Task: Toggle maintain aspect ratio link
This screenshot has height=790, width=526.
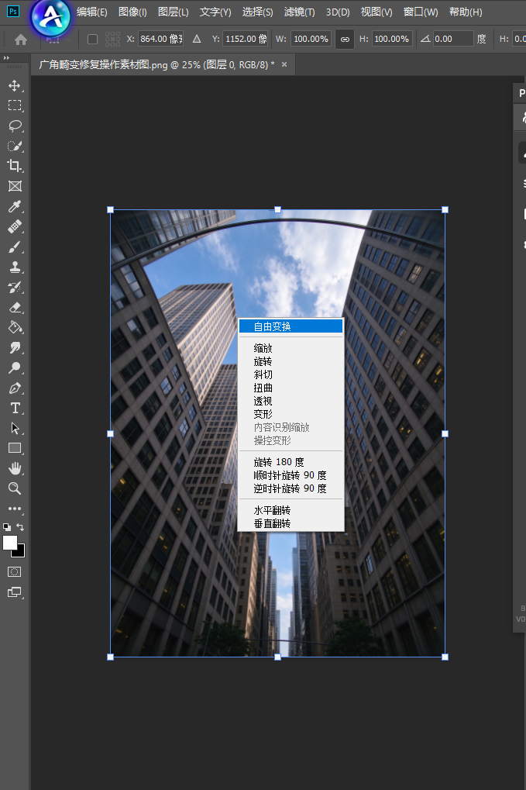Action: click(x=345, y=39)
